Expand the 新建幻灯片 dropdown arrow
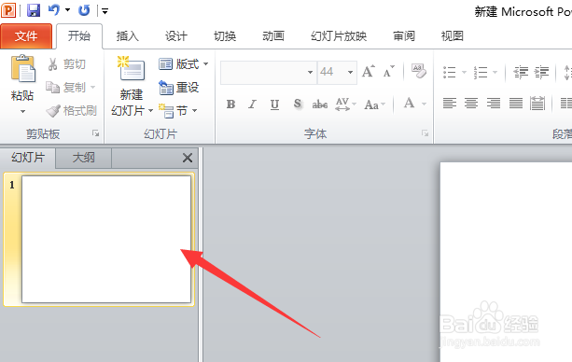This screenshot has width=572, height=362. coord(150,111)
